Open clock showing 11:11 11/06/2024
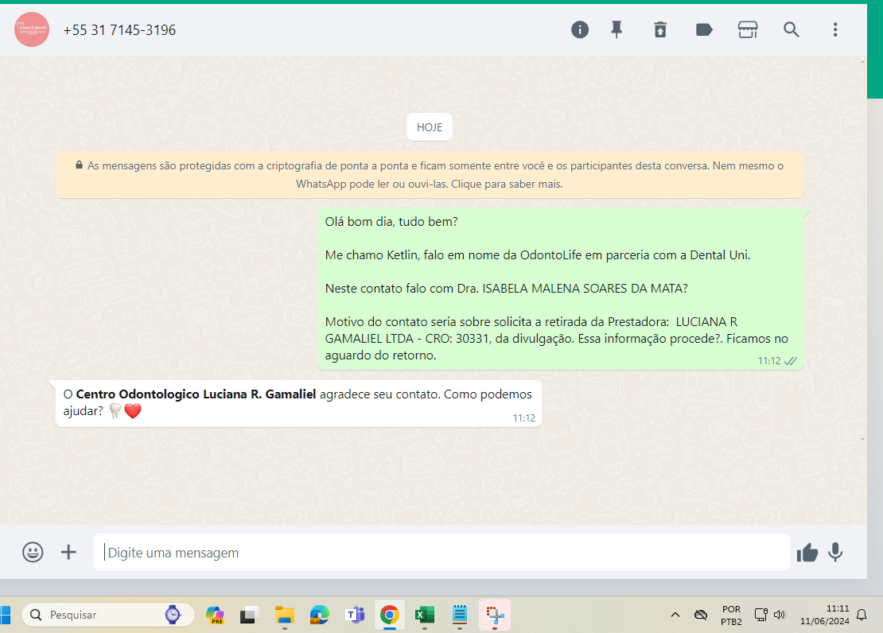883x633 pixels. (x=824, y=615)
